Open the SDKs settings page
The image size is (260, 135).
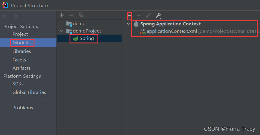[18, 84]
